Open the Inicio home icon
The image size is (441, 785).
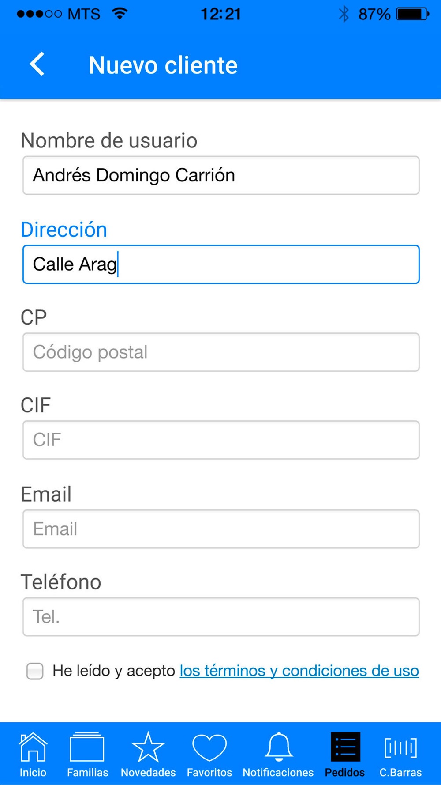click(x=33, y=747)
